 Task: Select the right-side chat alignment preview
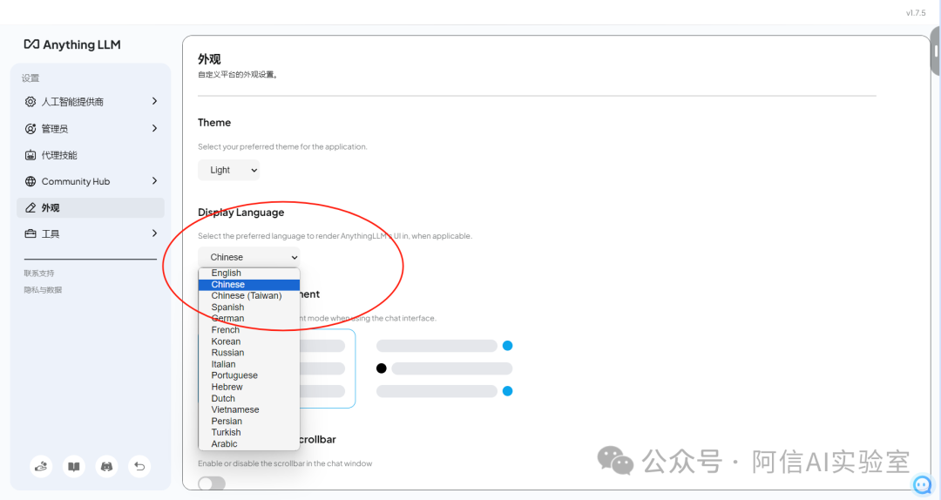click(444, 368)
